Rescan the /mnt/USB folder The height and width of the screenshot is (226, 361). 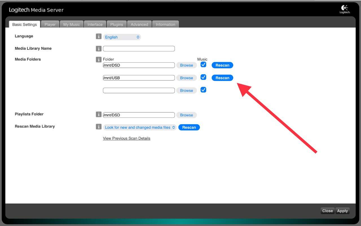click(x=223, y=78)
